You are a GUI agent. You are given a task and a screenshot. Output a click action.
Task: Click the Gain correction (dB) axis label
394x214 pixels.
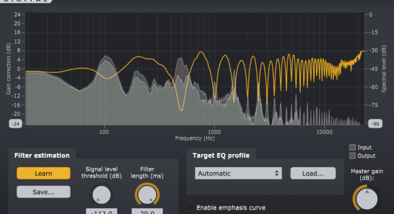coord(9,70)
